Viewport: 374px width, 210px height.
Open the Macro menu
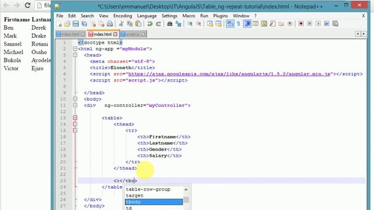(x=189, y=16)
